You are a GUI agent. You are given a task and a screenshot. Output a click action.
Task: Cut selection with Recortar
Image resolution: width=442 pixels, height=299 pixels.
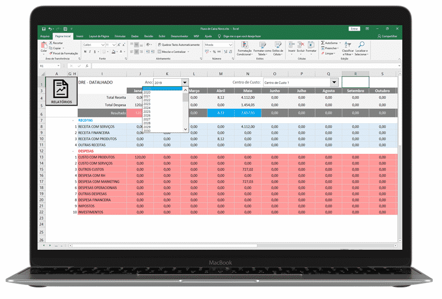pyautogui.click(x=56, y=43)
